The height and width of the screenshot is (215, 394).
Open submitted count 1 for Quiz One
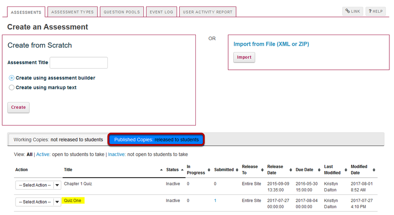215,201
